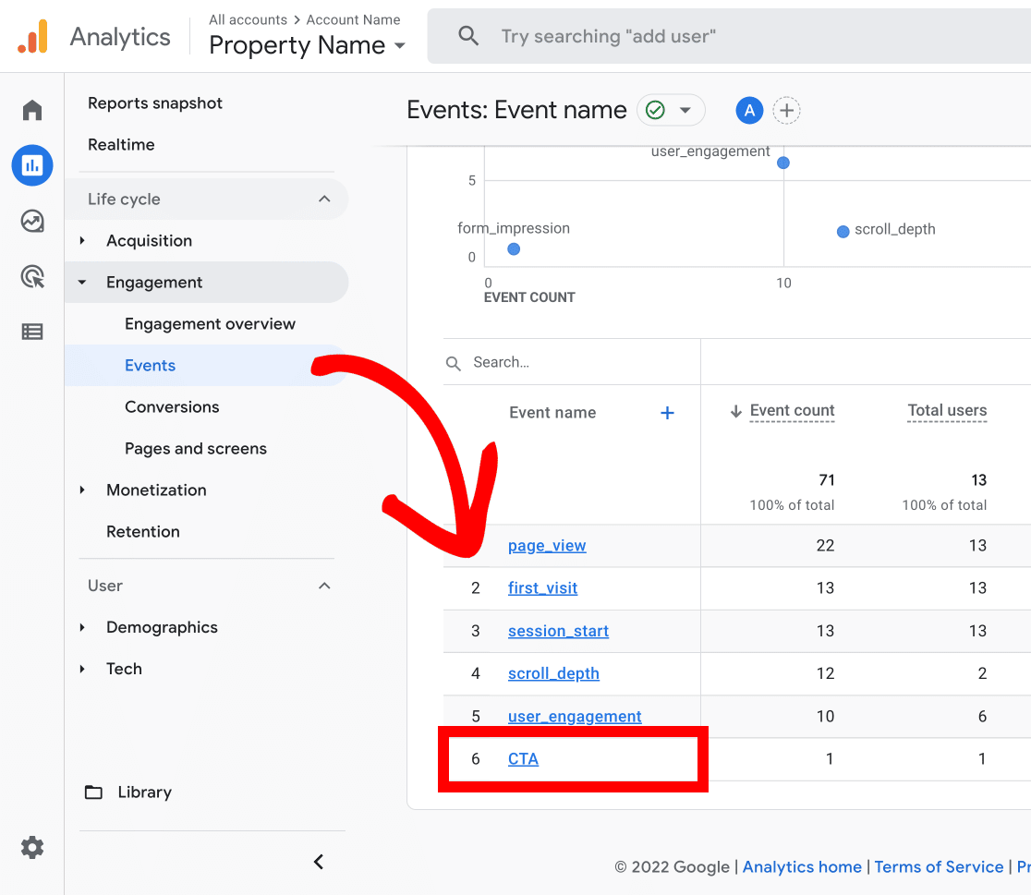
Task: Open the Home icon in sidebar
Action: (x=32, y=111)
